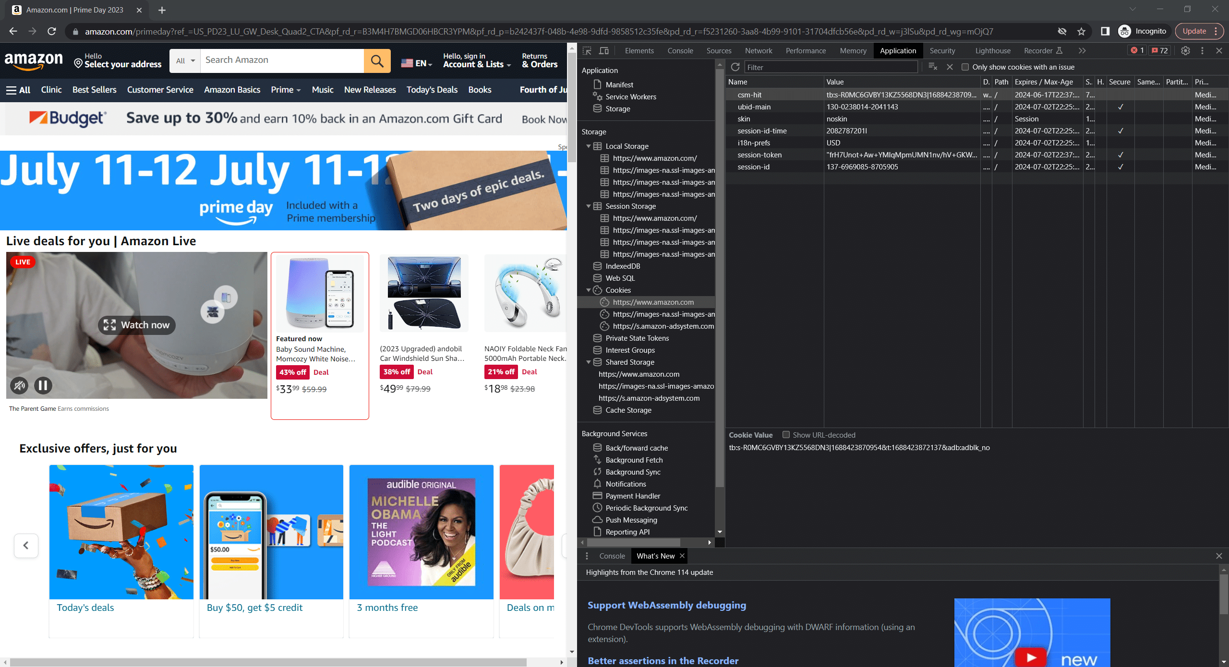Screen dimensions: 1229x667
Task: Delete the selected cookie with the X icon
Action: coord(950,67)
